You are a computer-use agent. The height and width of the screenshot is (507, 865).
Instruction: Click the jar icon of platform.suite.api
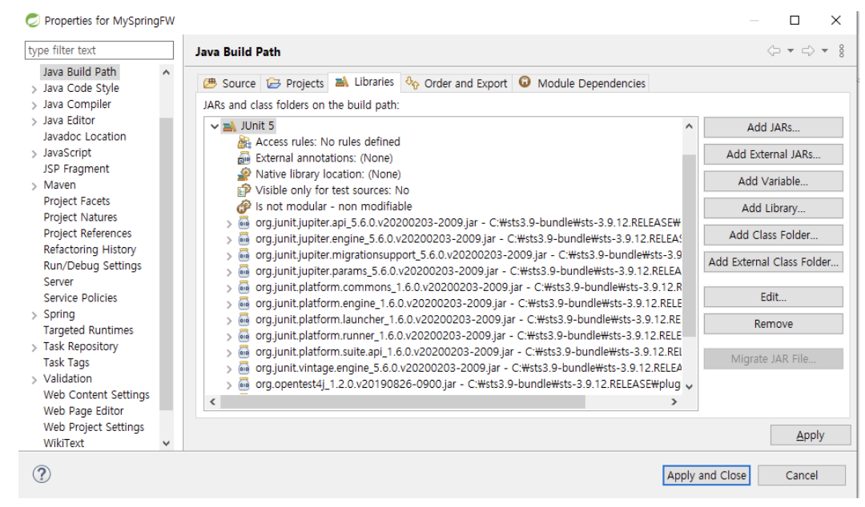click(x=243, y=352)
